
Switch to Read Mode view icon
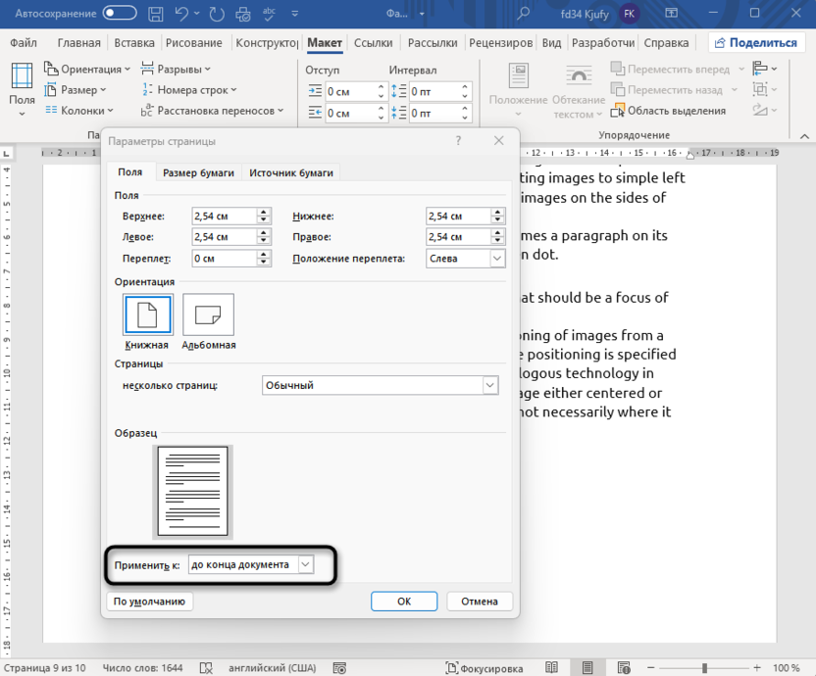pyautogui.click(x=551, y=668)
